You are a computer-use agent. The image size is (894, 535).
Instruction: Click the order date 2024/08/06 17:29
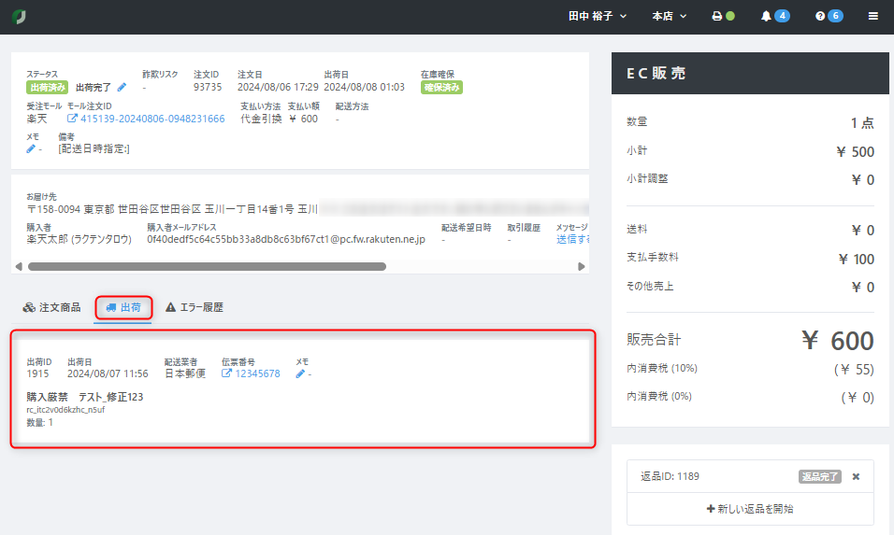[278, 87]
